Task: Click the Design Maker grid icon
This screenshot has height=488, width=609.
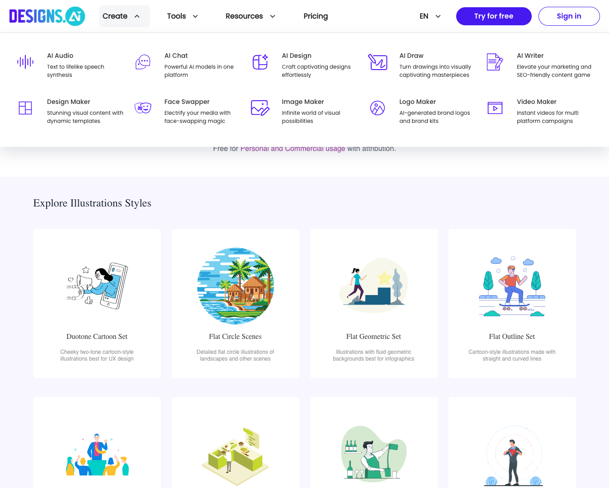Action: pos(25,108)
